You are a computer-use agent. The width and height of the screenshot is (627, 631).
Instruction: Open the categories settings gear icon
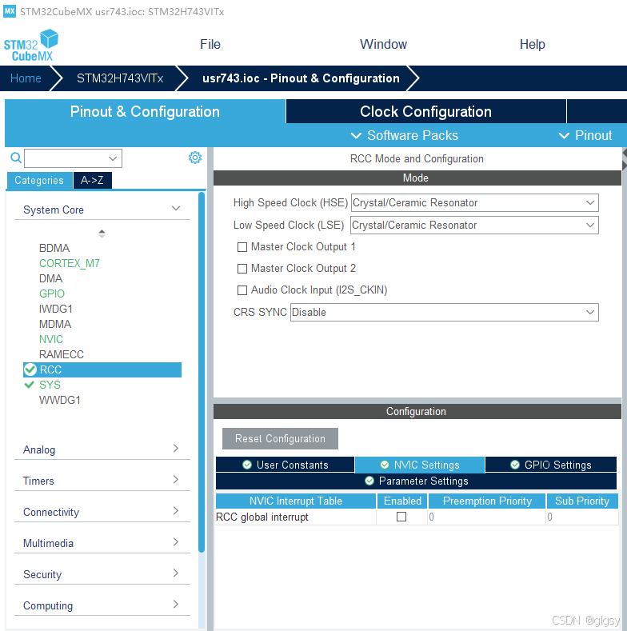(195, 158)
